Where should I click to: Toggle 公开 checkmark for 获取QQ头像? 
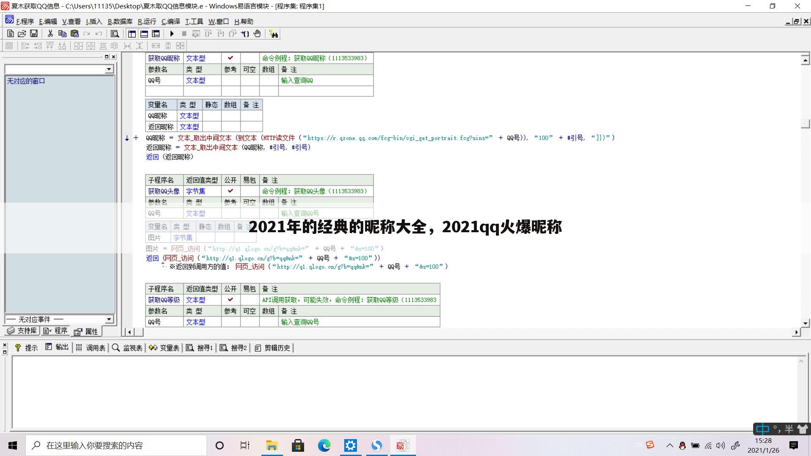[231, 191]
